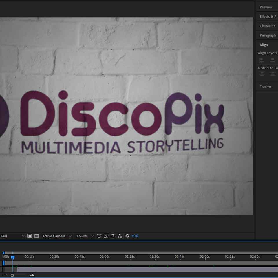Click the timeline zoom-in large mountain icon
278x278 pixels.
[32, 275]
